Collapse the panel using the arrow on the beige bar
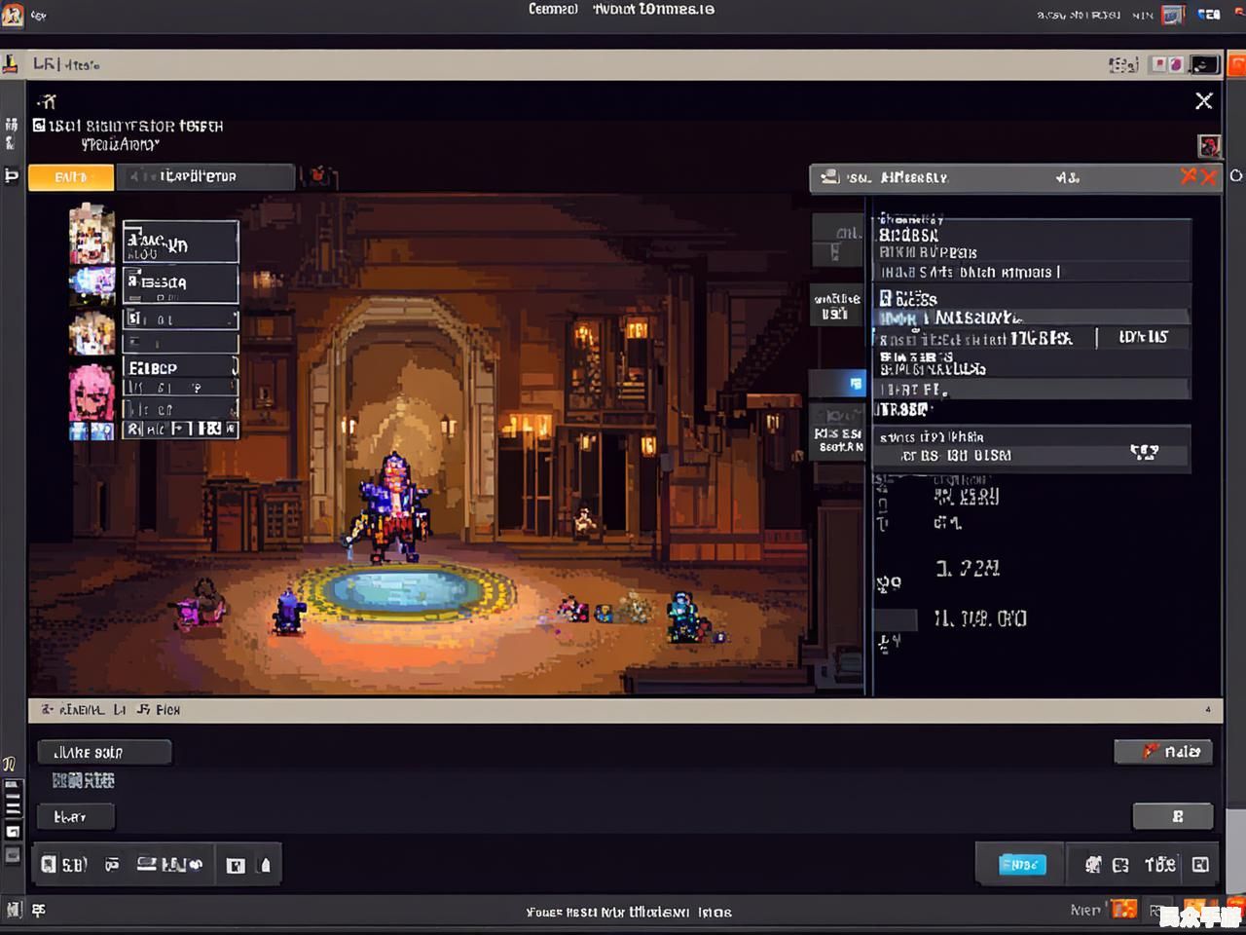The width and height of the screenshot is (1246, 935). point(1208,710)
